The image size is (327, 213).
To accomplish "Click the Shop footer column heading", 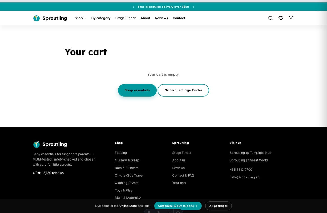I will pos(119,143).
